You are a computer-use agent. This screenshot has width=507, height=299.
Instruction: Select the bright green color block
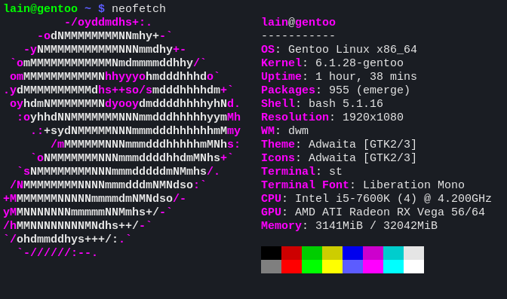[312, 267]
